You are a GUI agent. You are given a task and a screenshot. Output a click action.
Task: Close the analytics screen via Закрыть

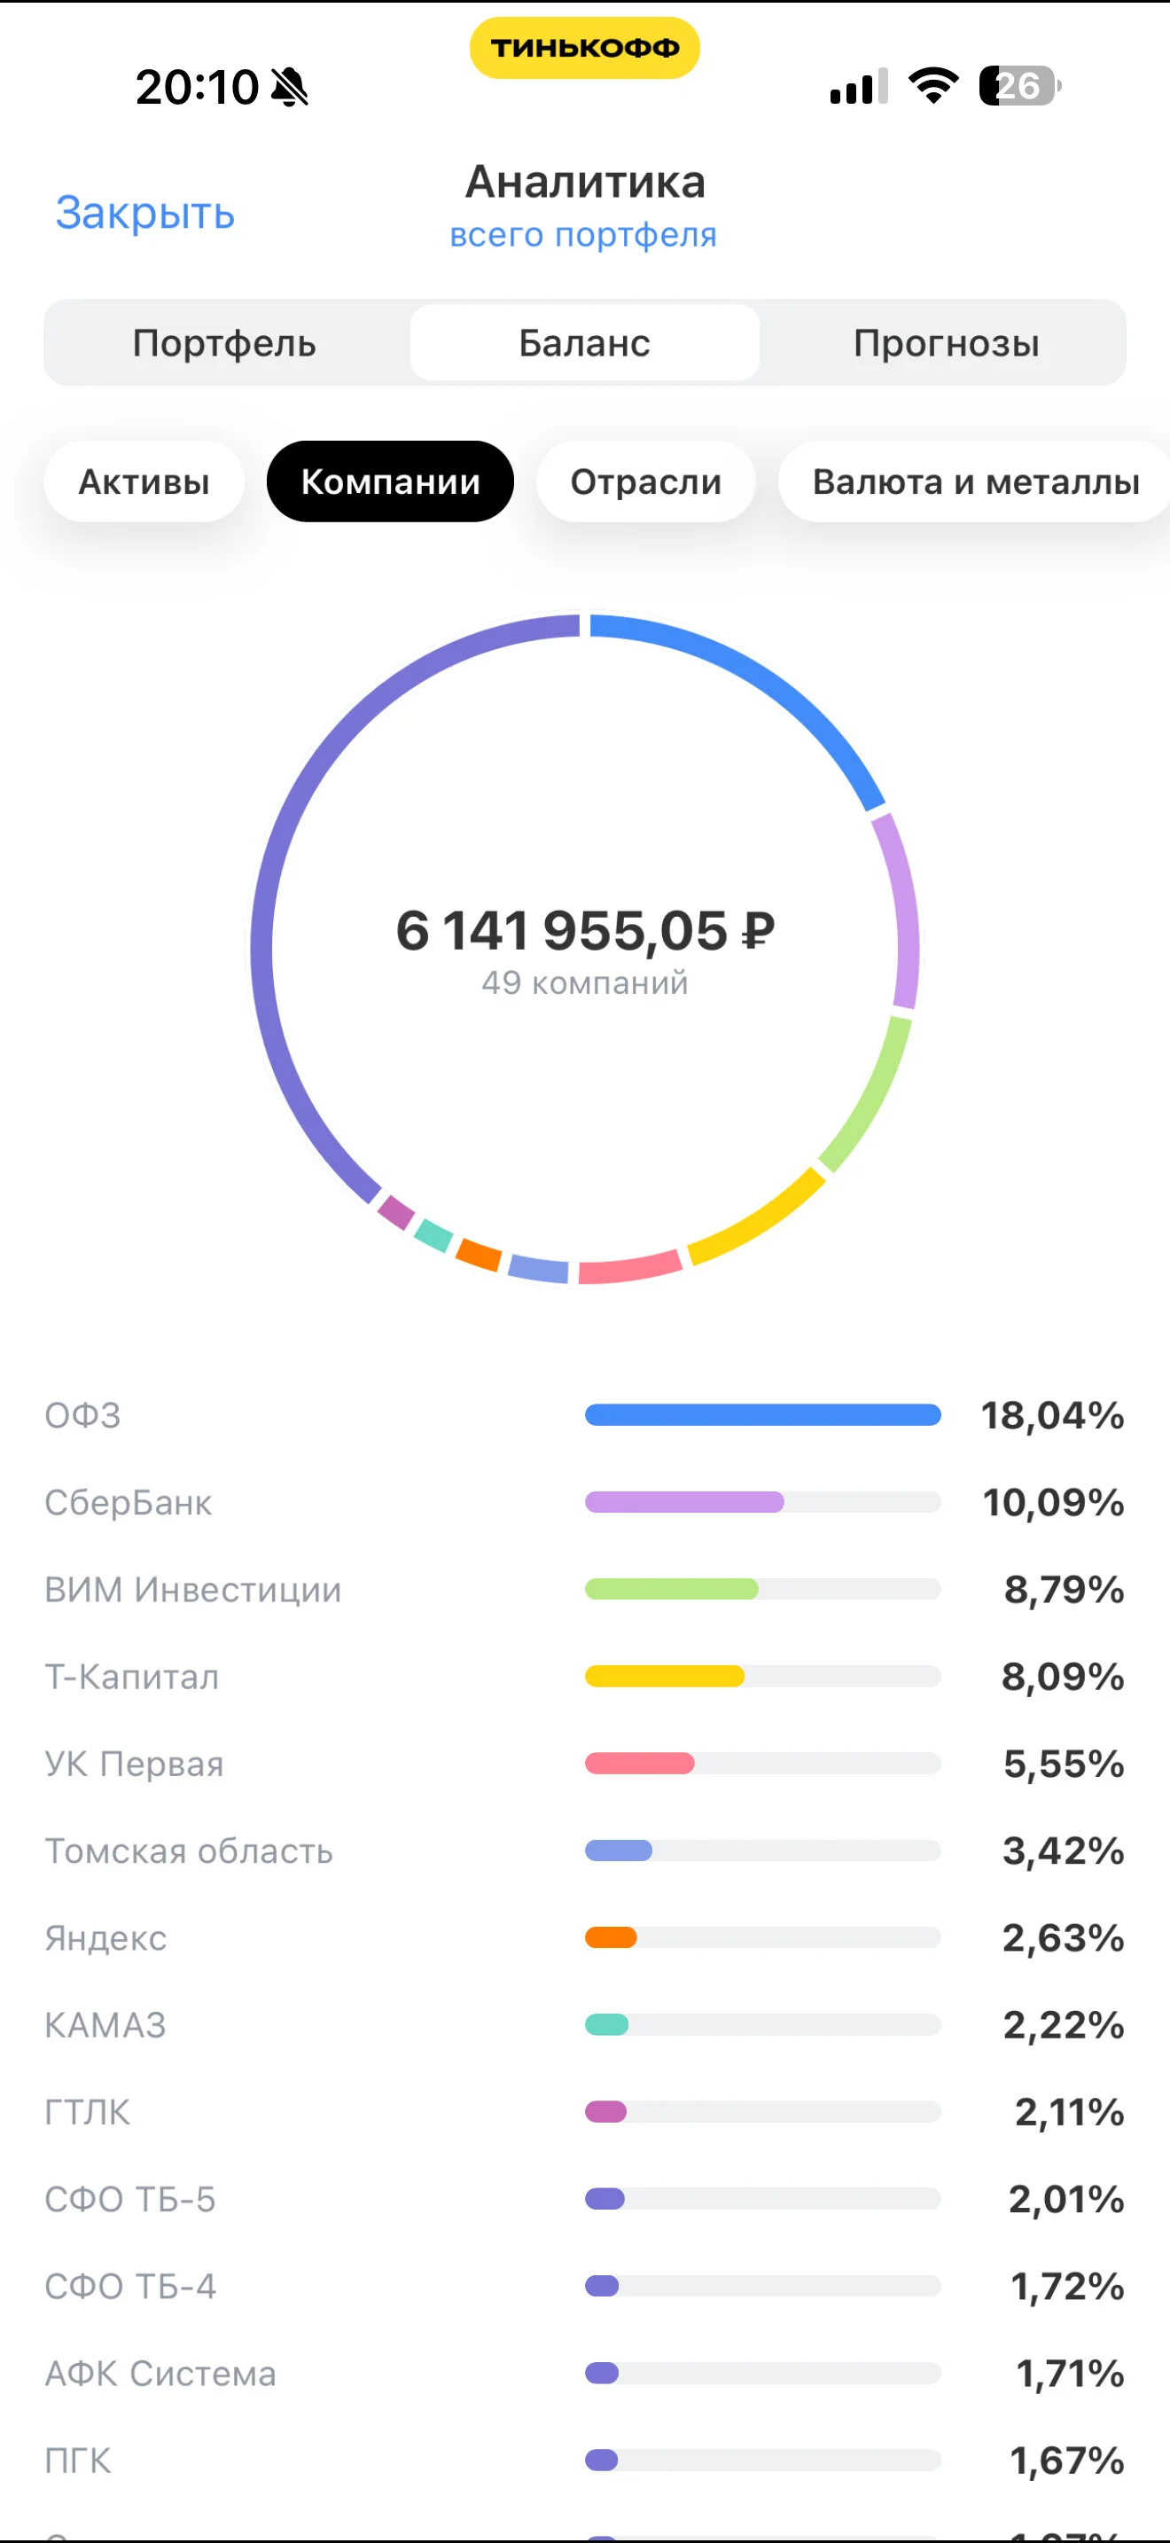pos(145,212)
